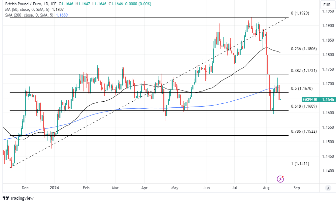Screen dimensions: 336x203
Task: Click the British Pound / Euro symbol title
Action: click(22, 4)
